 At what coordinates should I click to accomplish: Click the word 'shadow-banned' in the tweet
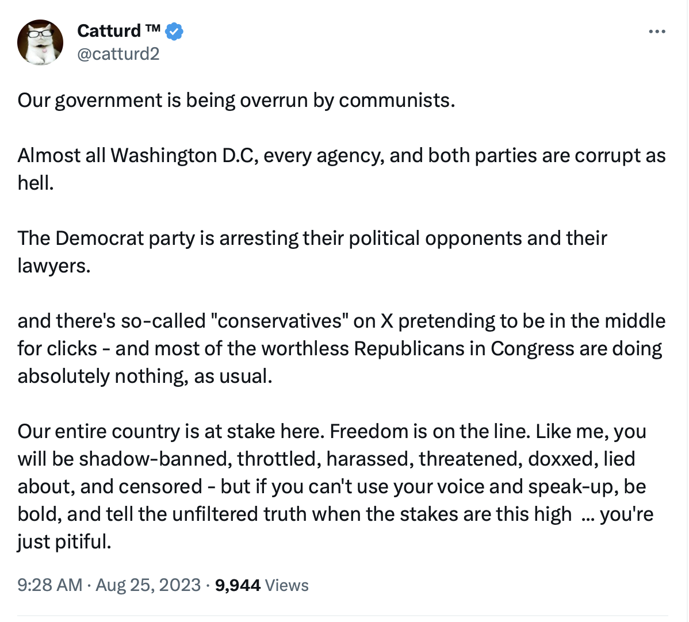155,459
